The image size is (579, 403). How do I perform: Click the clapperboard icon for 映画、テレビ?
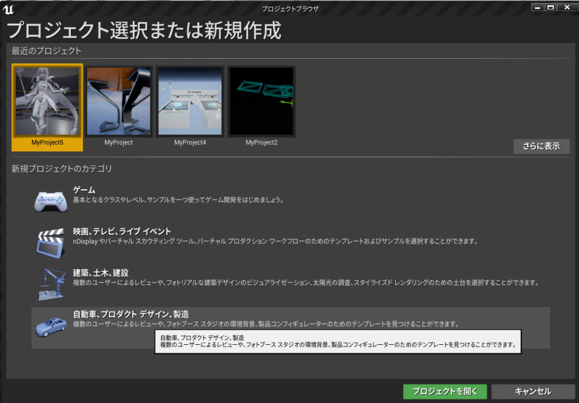(x=51, y=242)
